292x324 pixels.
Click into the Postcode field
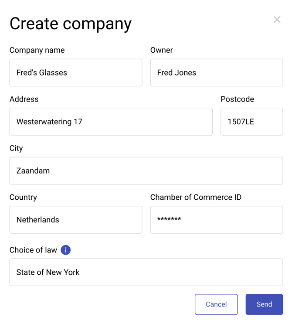[251, 122]
